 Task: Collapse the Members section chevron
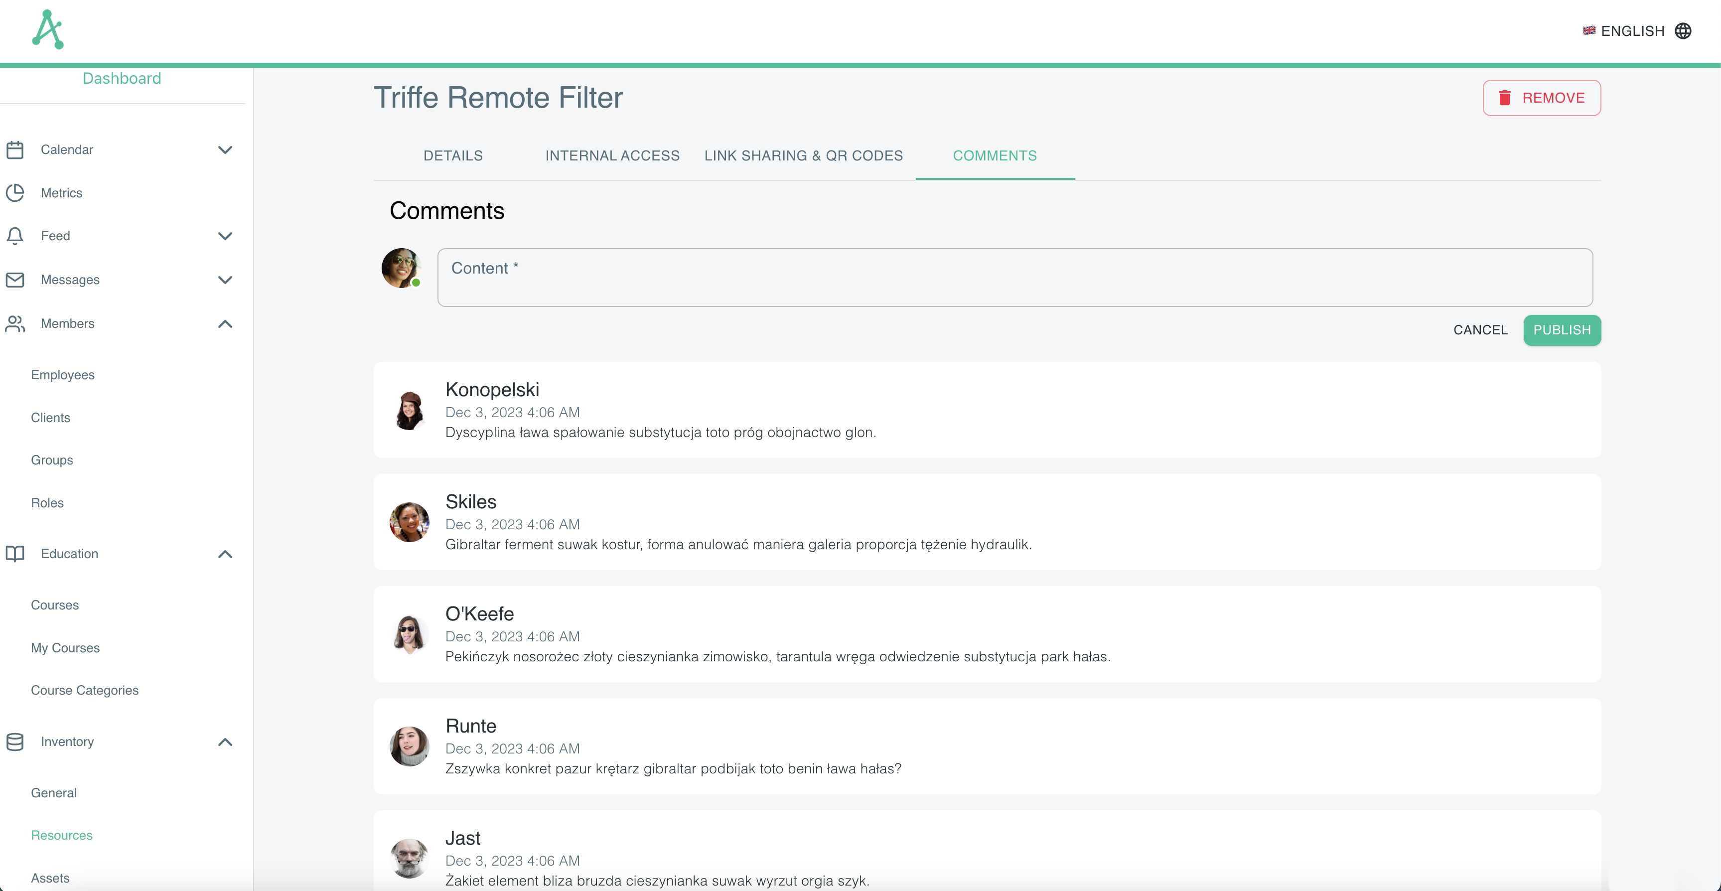point(225,324)
